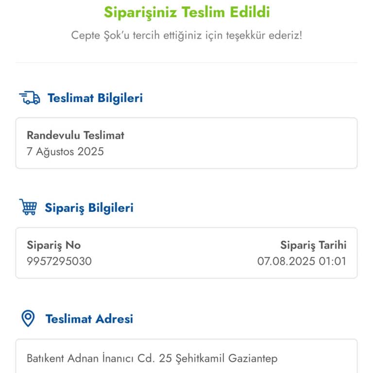The width and height of the screenshot is (373, 373).
Task: Select order number 9957295030
Action: tap(59, 261)
